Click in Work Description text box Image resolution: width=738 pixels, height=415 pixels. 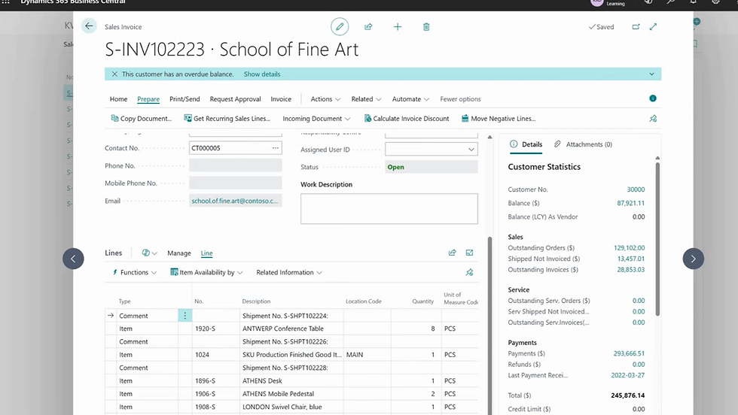[x=389, y=209]
